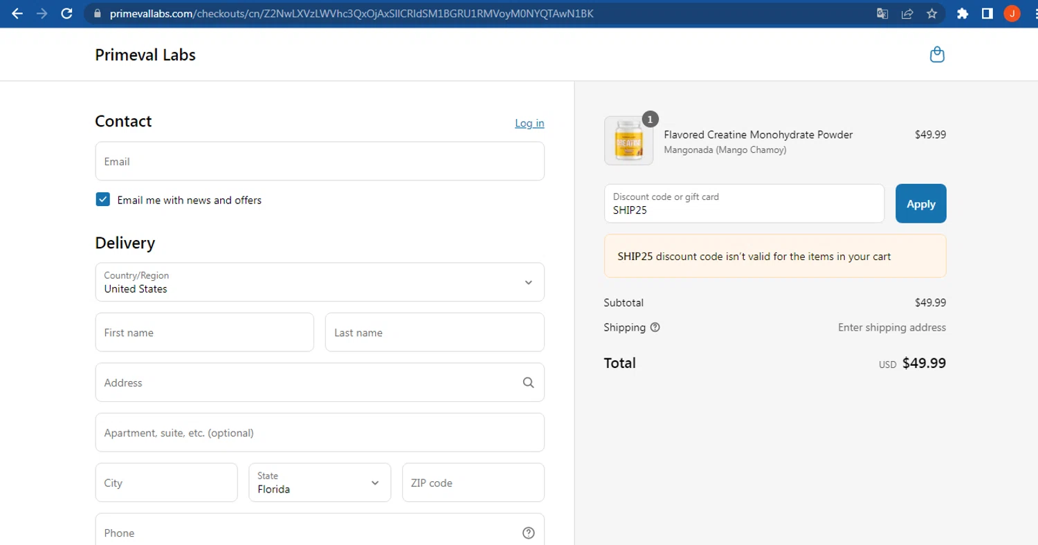This screenshot has width=1038, height=545.
Task: Click the Contact section heading
Action: (123, 121)
